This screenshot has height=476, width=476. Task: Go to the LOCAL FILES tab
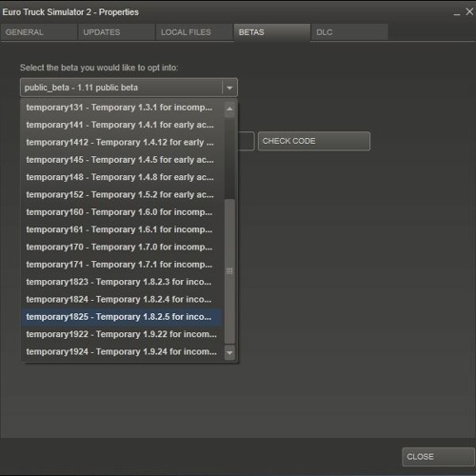point(194,32)
